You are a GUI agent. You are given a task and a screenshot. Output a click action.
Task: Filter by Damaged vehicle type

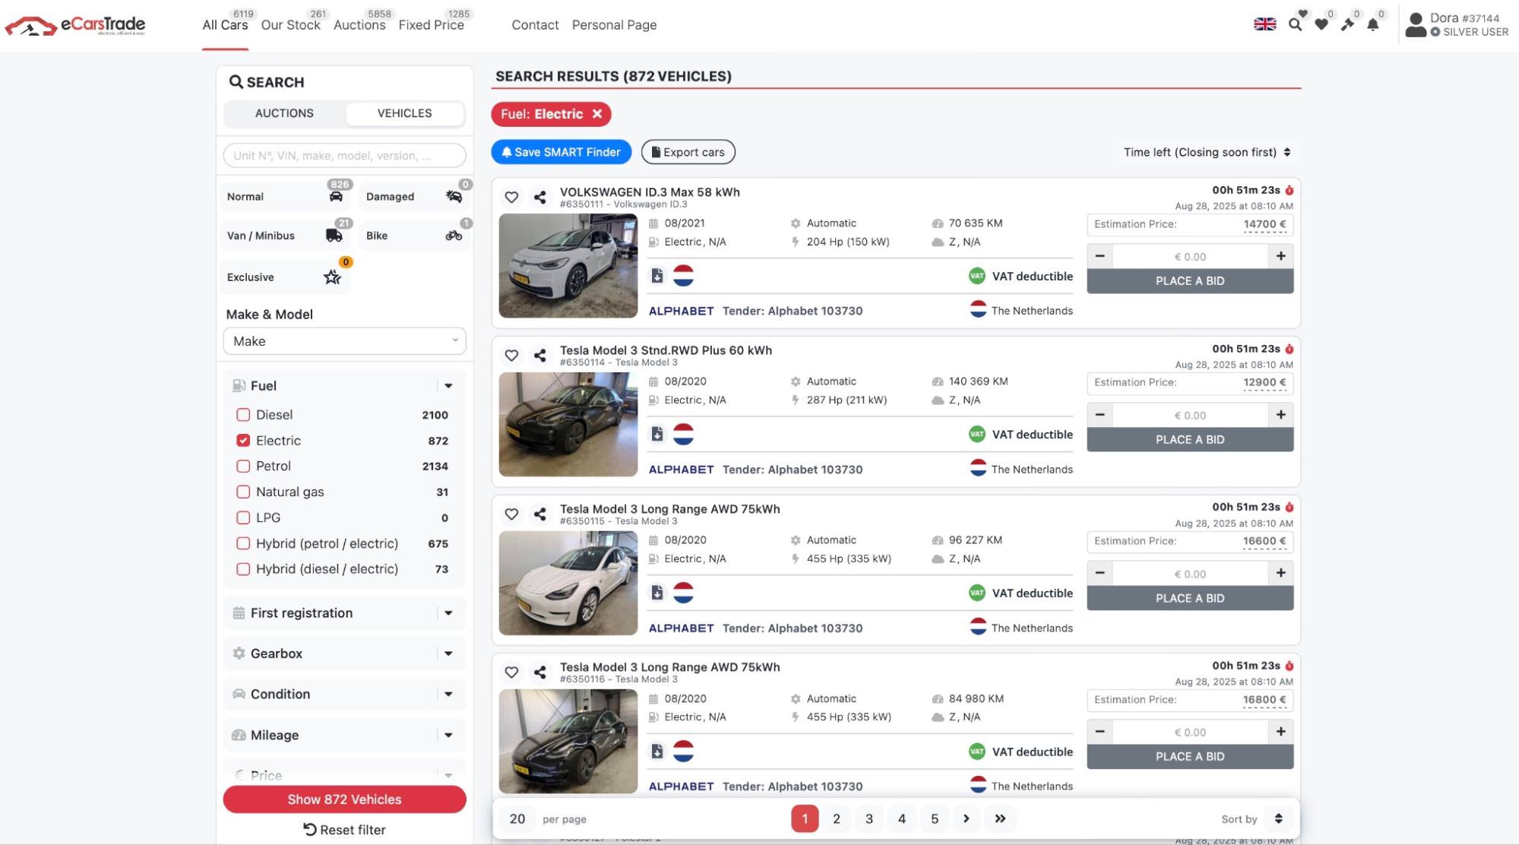415,196
